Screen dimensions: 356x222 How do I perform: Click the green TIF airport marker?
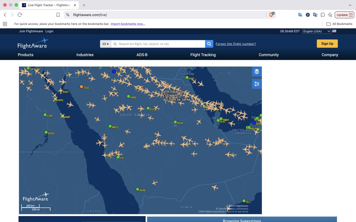[118, 157]
